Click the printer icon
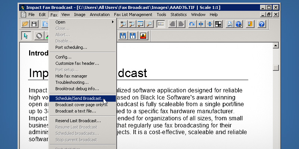 [230, 24]
